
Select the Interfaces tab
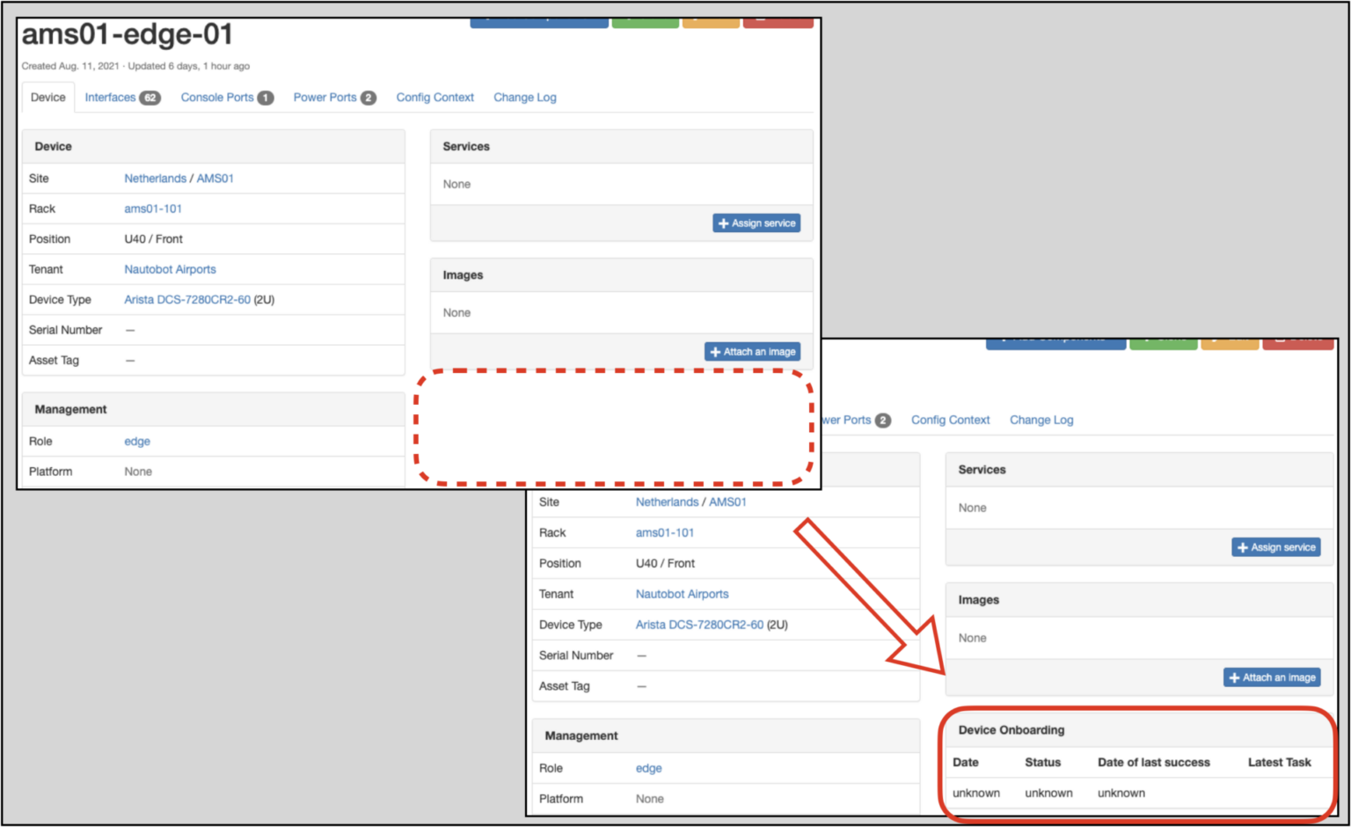pyautogui.click(x=110, y=97)
